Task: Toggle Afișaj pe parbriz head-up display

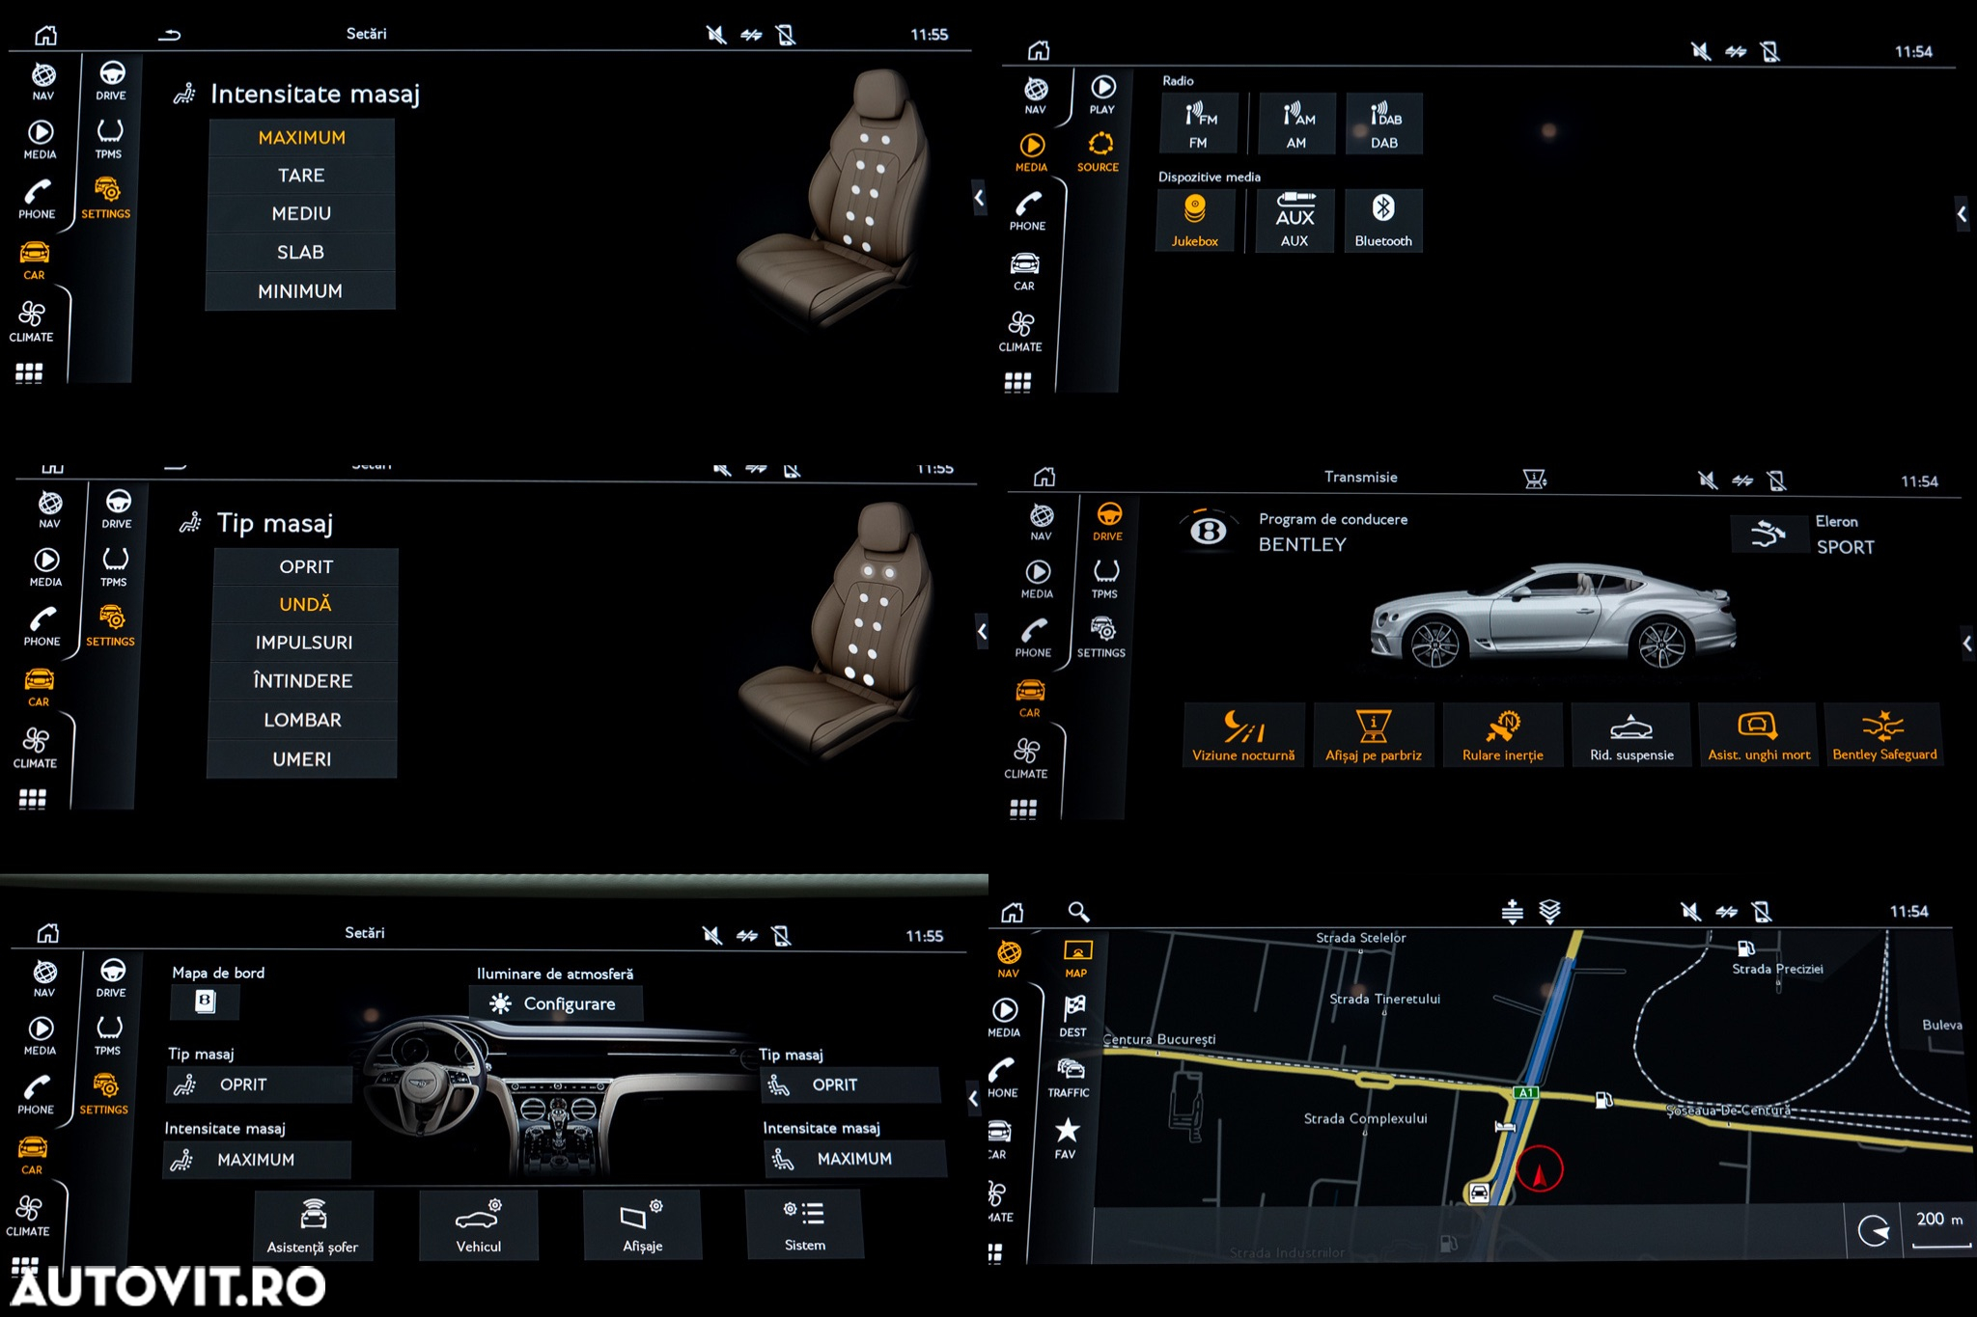Action: pyautogui.click(x=1373, y=735)
